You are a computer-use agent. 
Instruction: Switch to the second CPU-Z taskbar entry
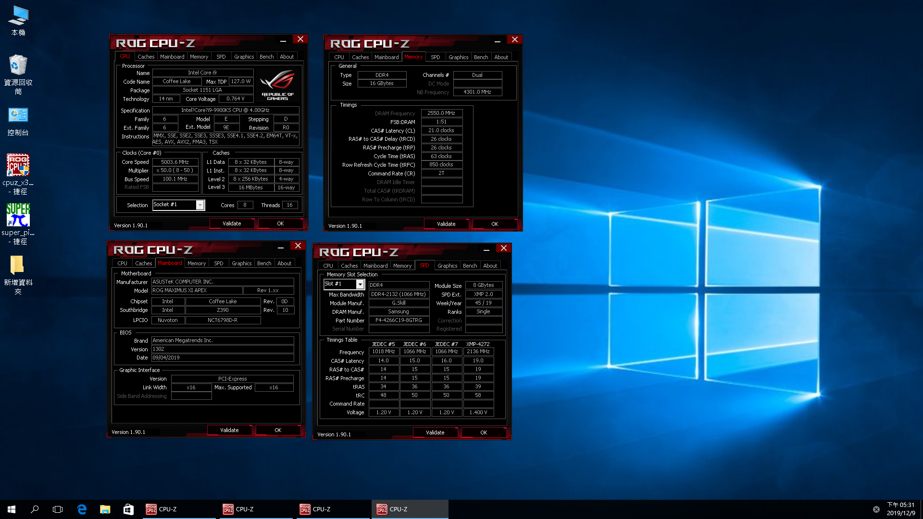[x=256, y=509]
